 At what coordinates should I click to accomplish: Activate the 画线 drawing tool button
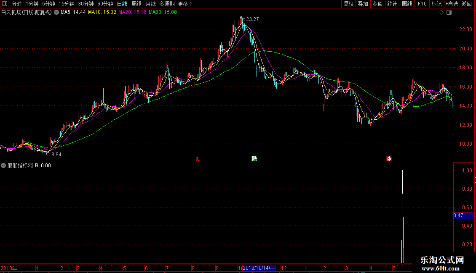(x=407, y=4)
